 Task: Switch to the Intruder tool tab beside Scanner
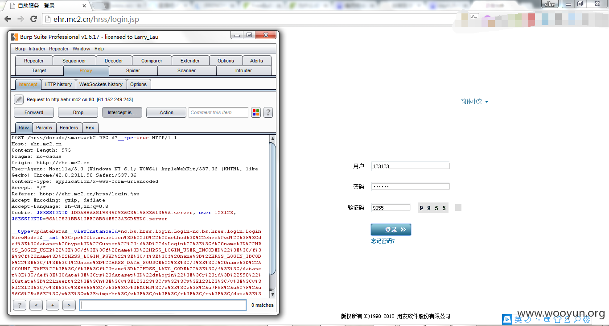(x=243, y=70)
